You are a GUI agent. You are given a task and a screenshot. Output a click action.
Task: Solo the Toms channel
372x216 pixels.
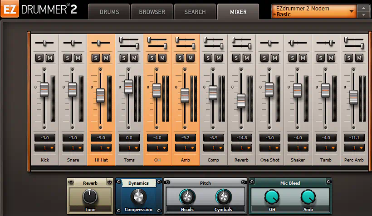pos(124,58)
